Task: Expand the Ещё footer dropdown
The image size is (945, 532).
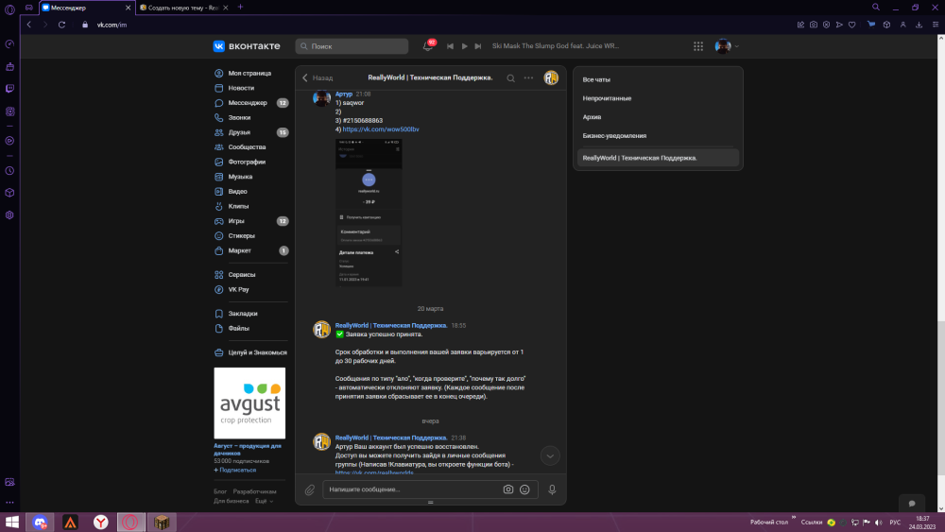Action: click(x=264, y=501)
